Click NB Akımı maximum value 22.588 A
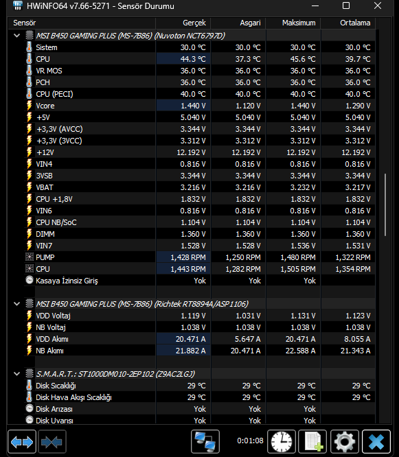 tap(300, 351)
